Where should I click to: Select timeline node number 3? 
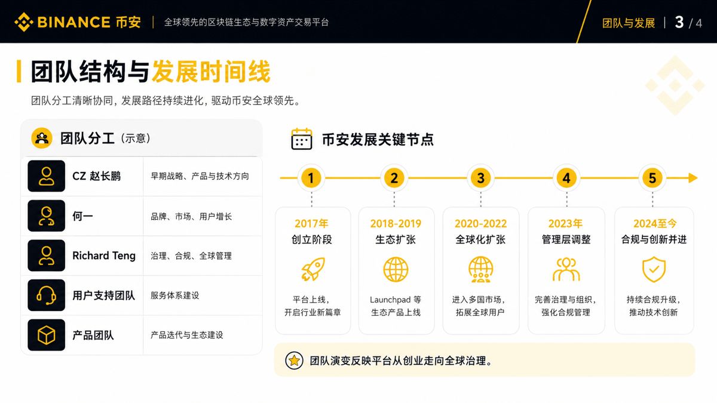tap(480, 178)
